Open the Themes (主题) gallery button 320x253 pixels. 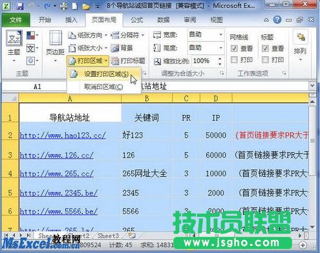[x=14, y=46]
